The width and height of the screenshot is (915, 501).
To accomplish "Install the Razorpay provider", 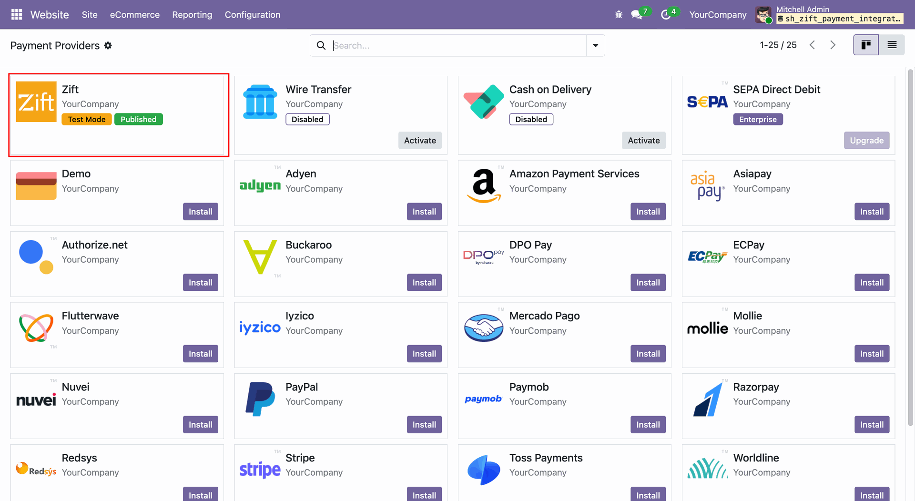I will pos(872,424).
